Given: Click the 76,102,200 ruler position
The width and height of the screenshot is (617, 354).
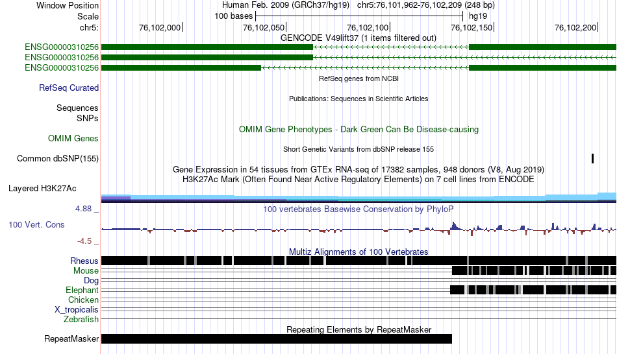Looking at the screenshot, I should pyautogui.click(x=575, y=27).
